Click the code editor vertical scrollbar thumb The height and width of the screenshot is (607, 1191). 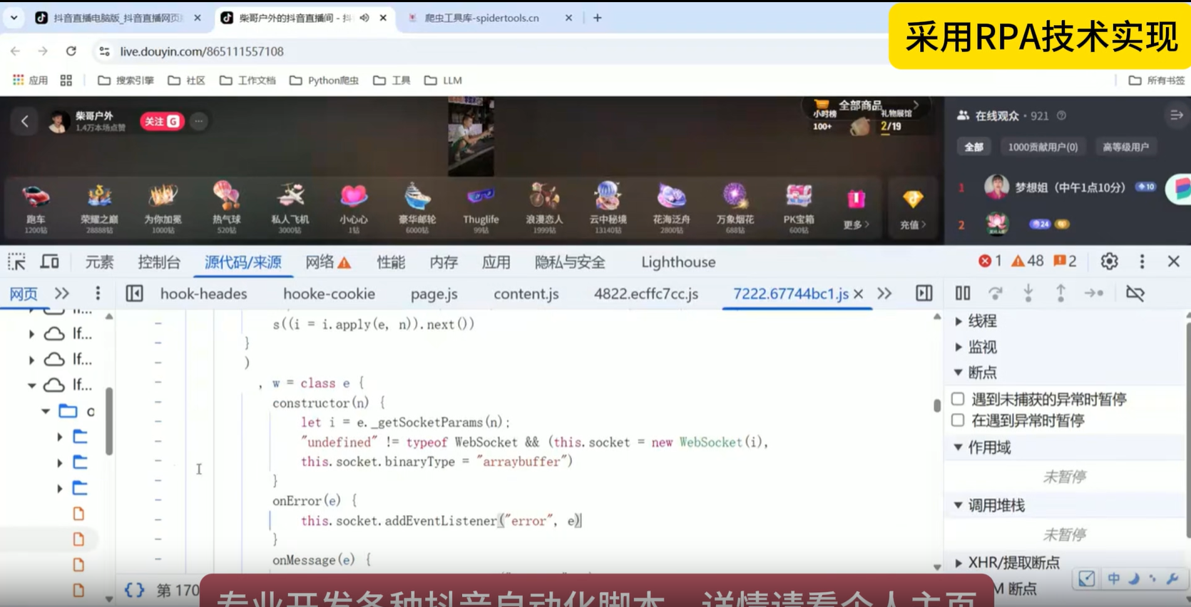pyautogui.click(x=936, y=405)
